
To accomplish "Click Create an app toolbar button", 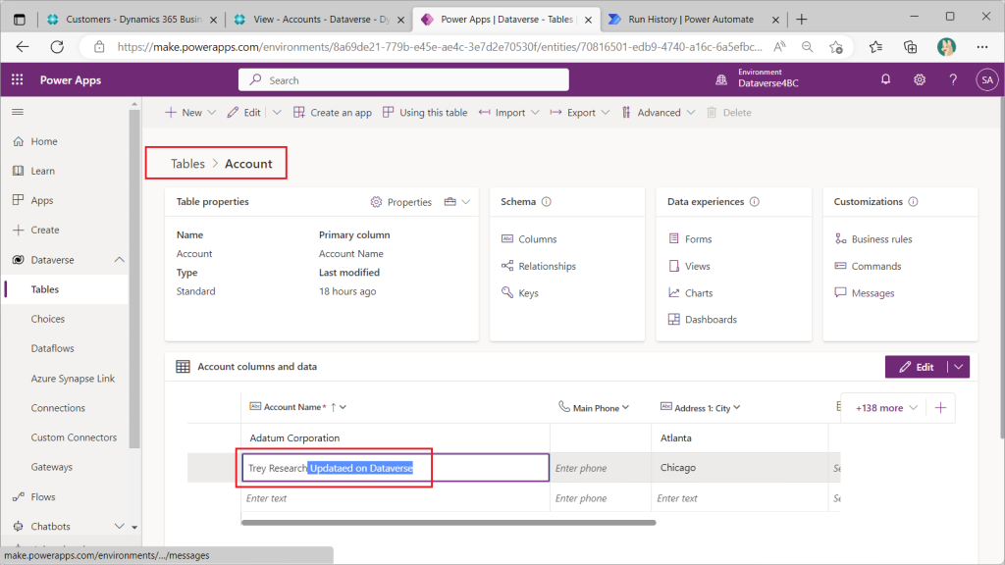I will pos(332,113).
